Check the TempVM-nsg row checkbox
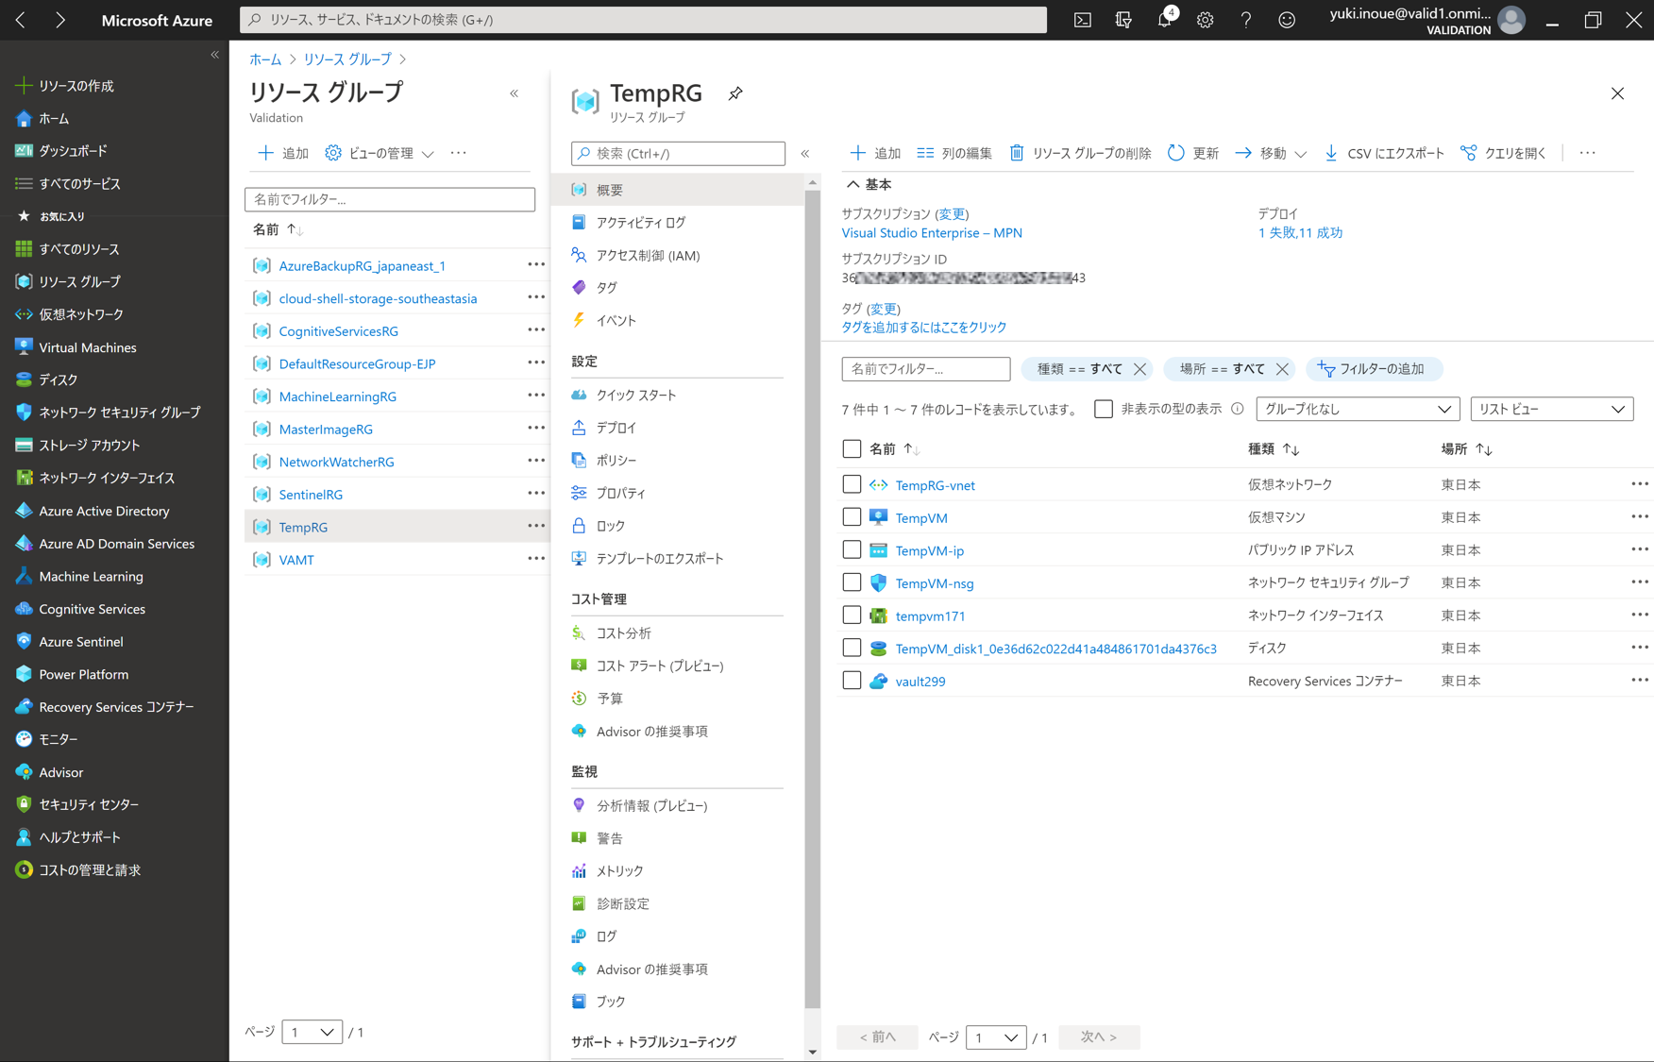Image resolution: width=1654 pixels, height=1062 pixels. tap(852, 582)
